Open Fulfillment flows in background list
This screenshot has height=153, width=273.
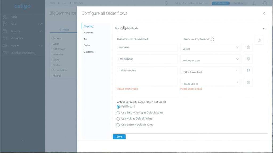tap(58, 49)
